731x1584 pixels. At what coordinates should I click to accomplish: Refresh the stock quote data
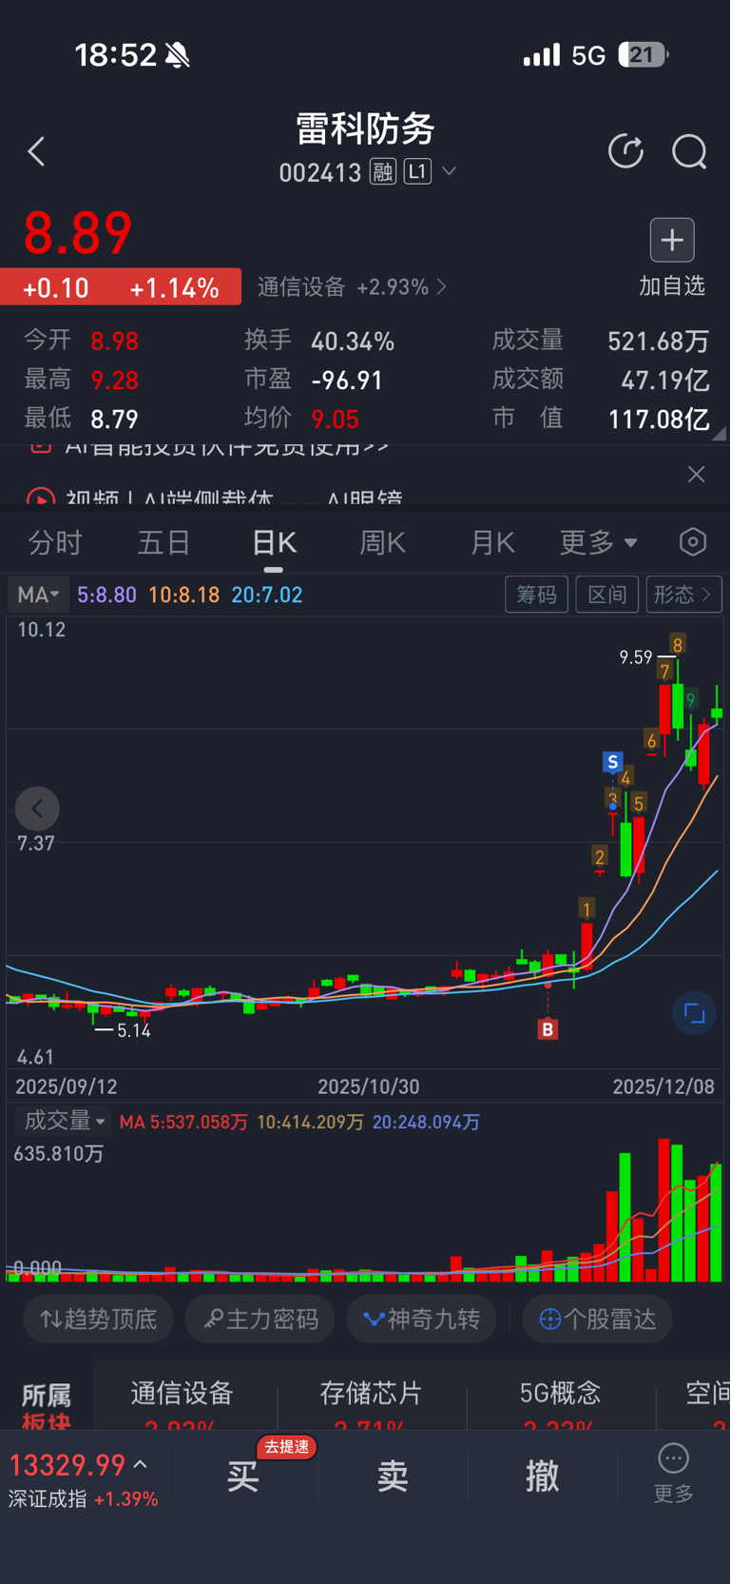coord(625,151)
